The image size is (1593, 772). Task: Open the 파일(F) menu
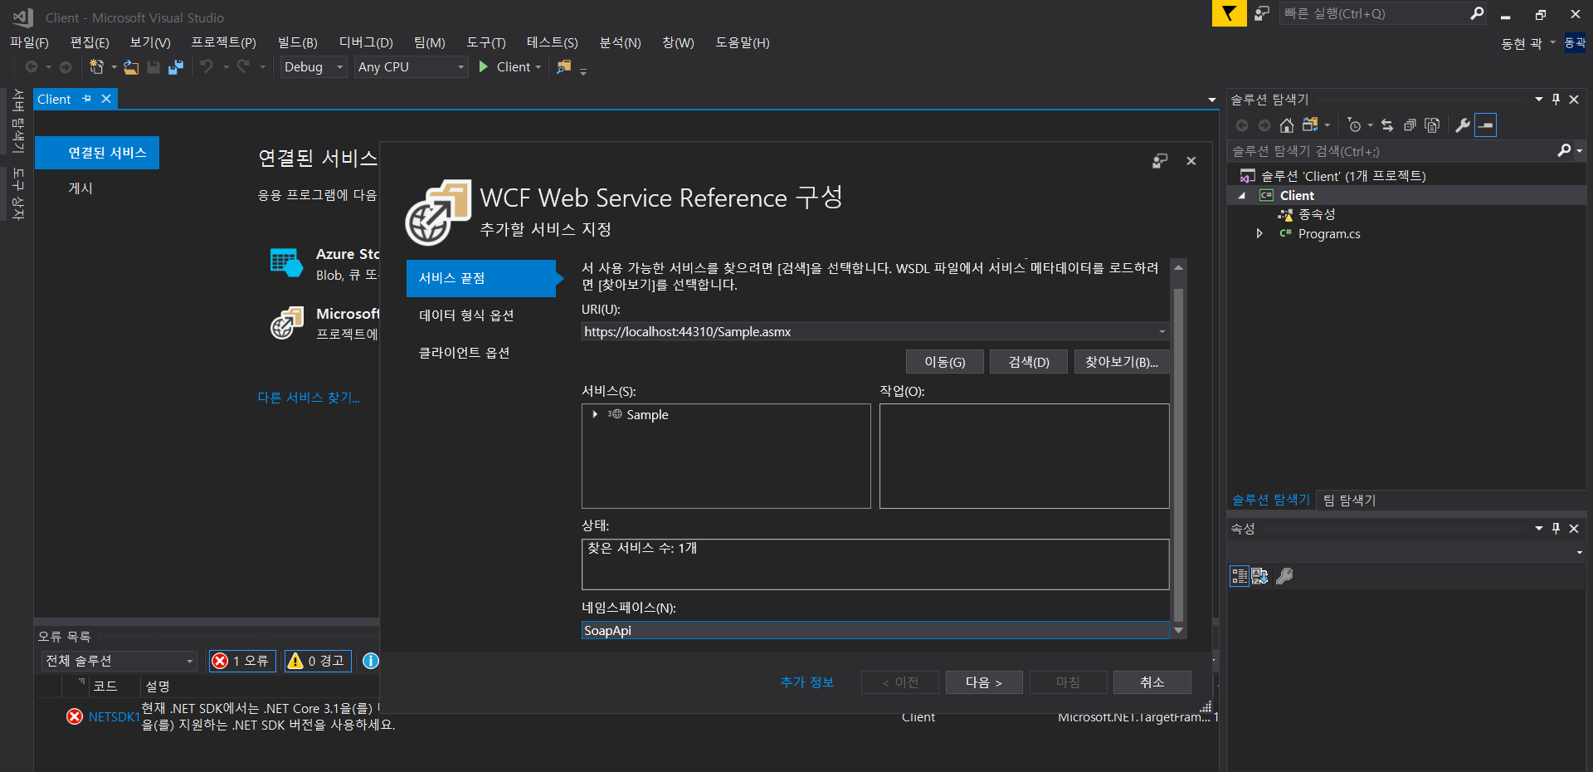(x=29, y=42)
